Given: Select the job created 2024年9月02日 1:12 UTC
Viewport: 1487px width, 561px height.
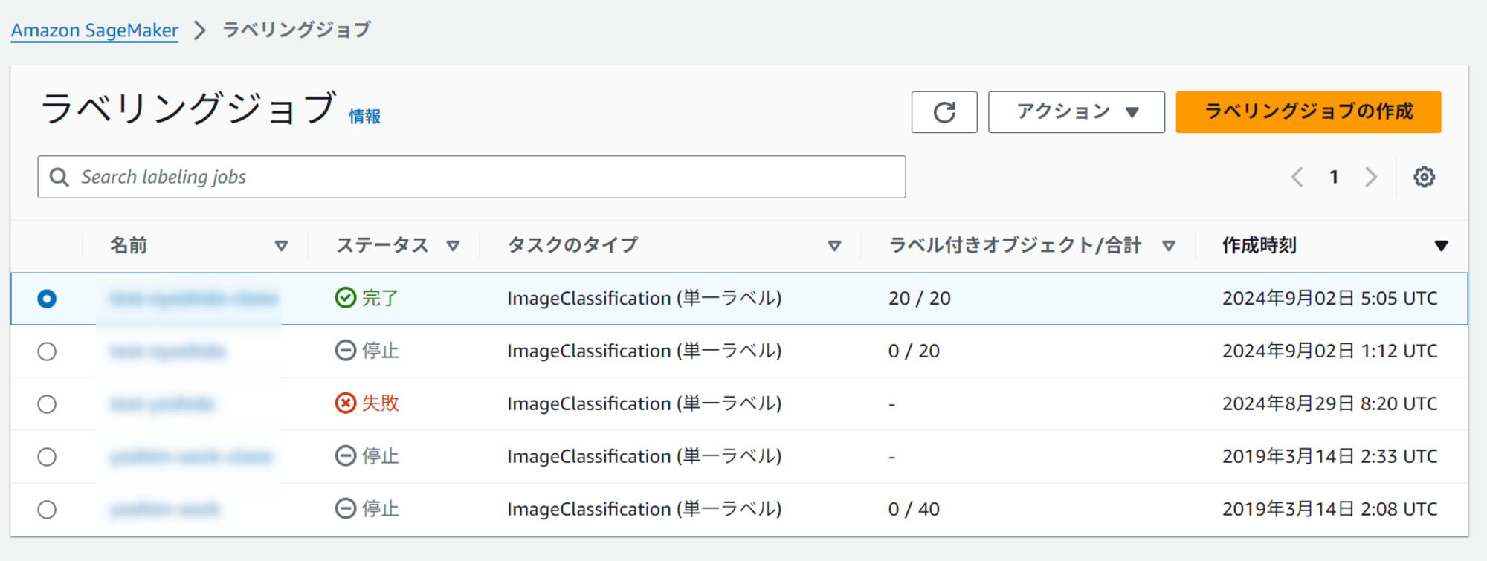Looking at the screenshot, I should click(x=47, y=351).
